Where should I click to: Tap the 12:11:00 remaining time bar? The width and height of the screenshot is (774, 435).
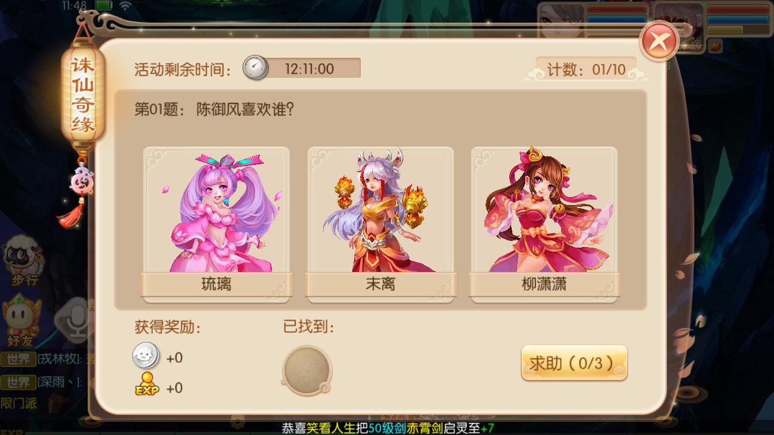(x=309, y=68)
